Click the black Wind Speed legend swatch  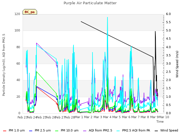pyautogui.click(x=156, y=131)
